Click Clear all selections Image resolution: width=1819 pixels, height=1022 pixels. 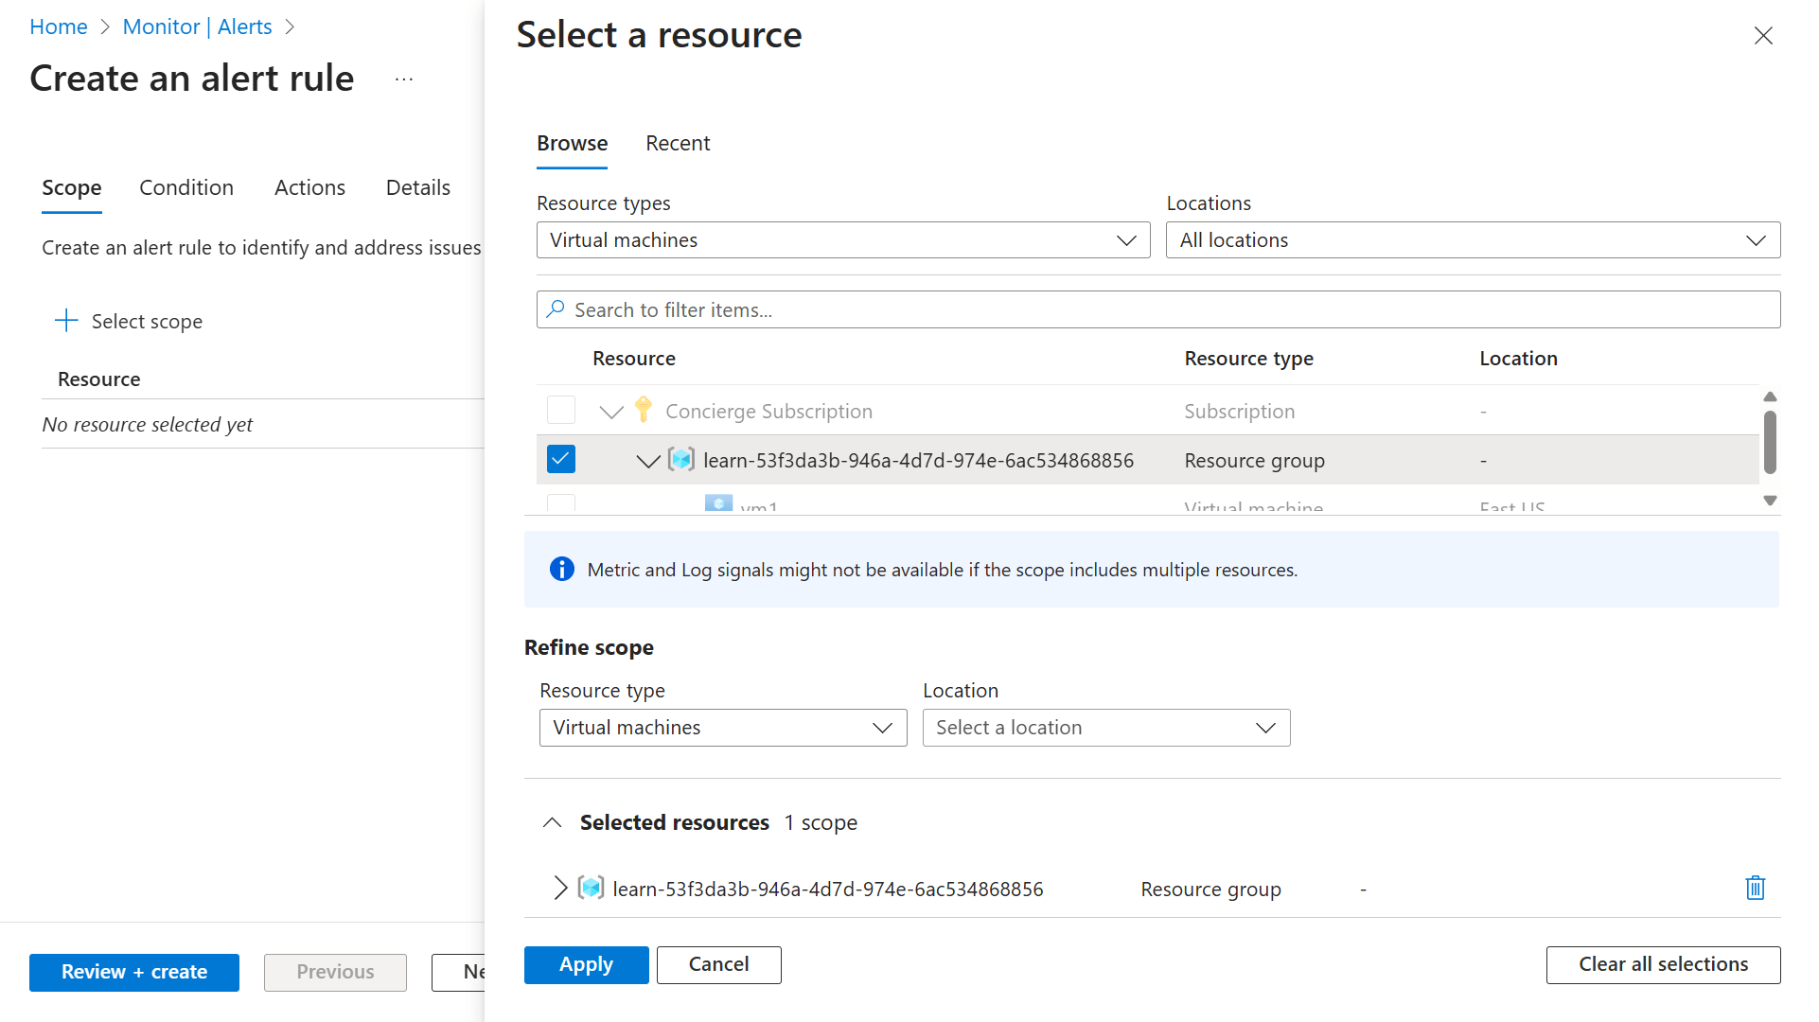click(x=1663, y=964)
